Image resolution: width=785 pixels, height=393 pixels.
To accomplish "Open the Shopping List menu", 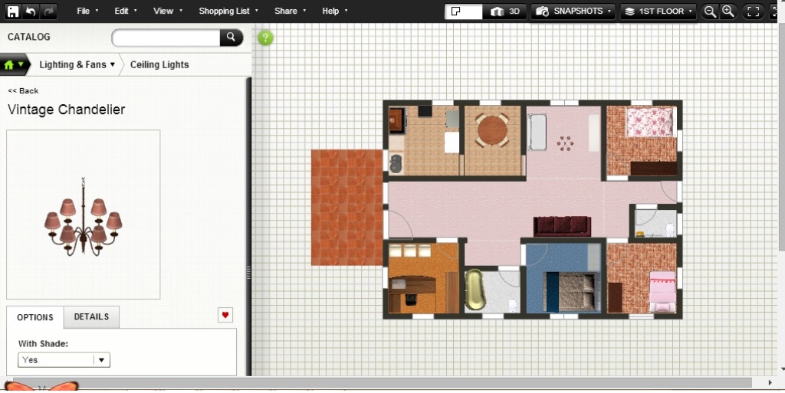I will (x=228, y=11).
